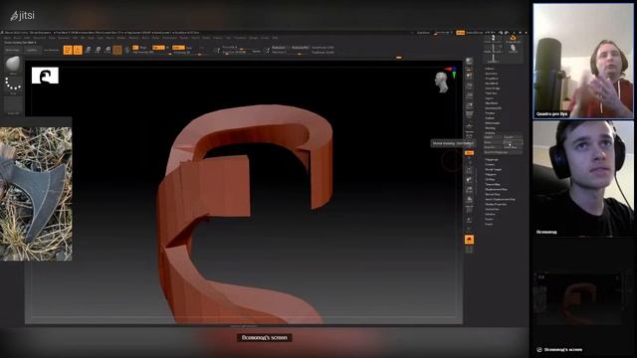Open the Alpha menu

tap(7, 38)
